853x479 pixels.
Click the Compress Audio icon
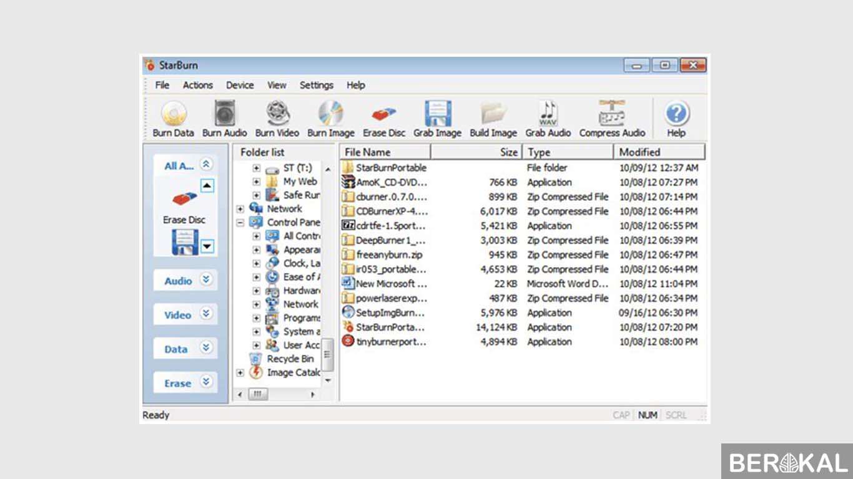click(612, 114)
